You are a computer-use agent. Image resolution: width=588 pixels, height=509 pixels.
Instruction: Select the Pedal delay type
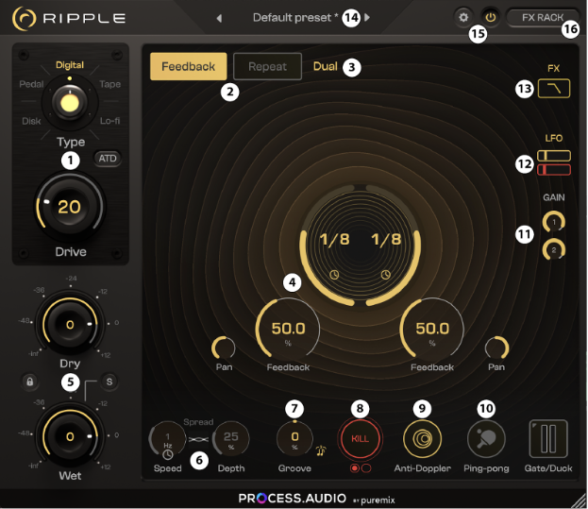[x=31, y=84]
